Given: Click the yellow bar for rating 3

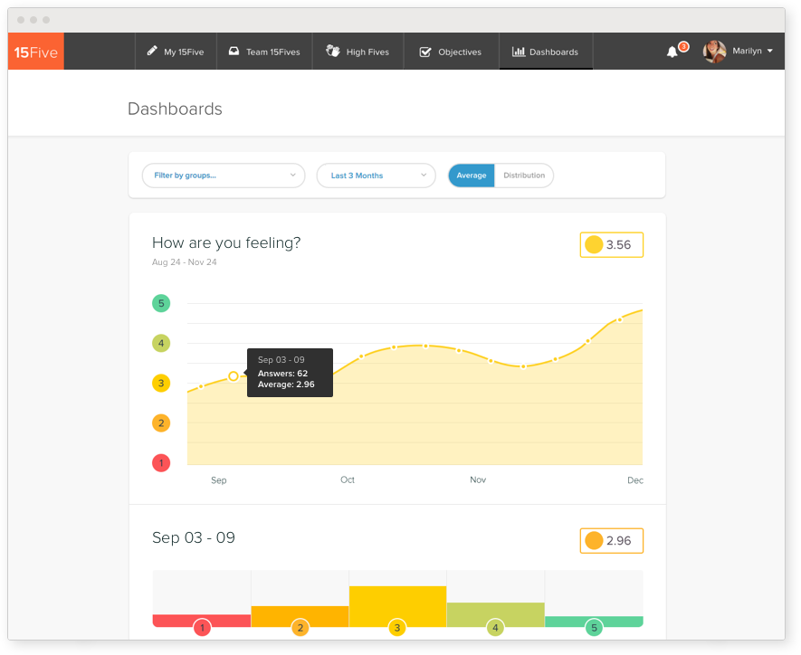Looking at the screenshot, I should [397, 604].
